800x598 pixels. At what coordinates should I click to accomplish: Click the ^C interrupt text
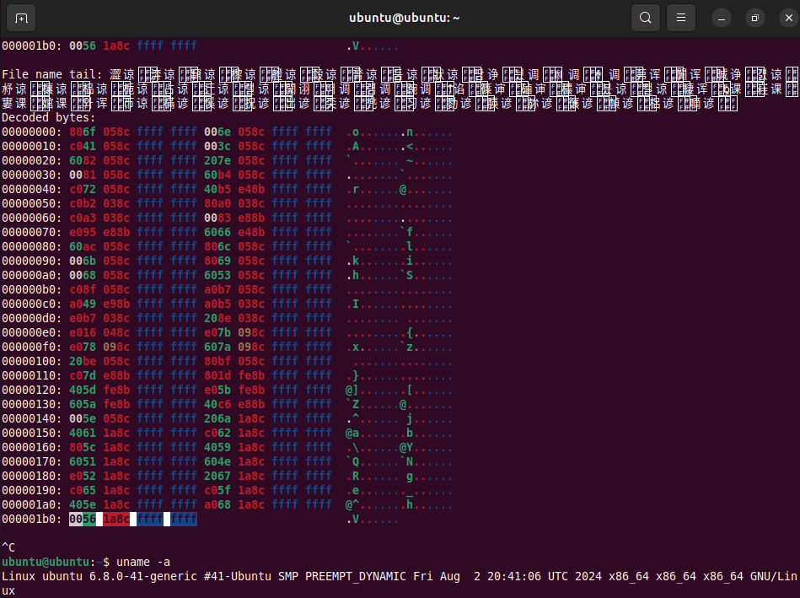8,547
